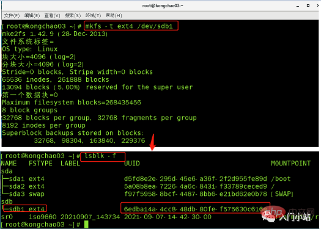This screenshot has width=321, height=232.
Task: Minimize the terminal window
Action: click(298, 6)
